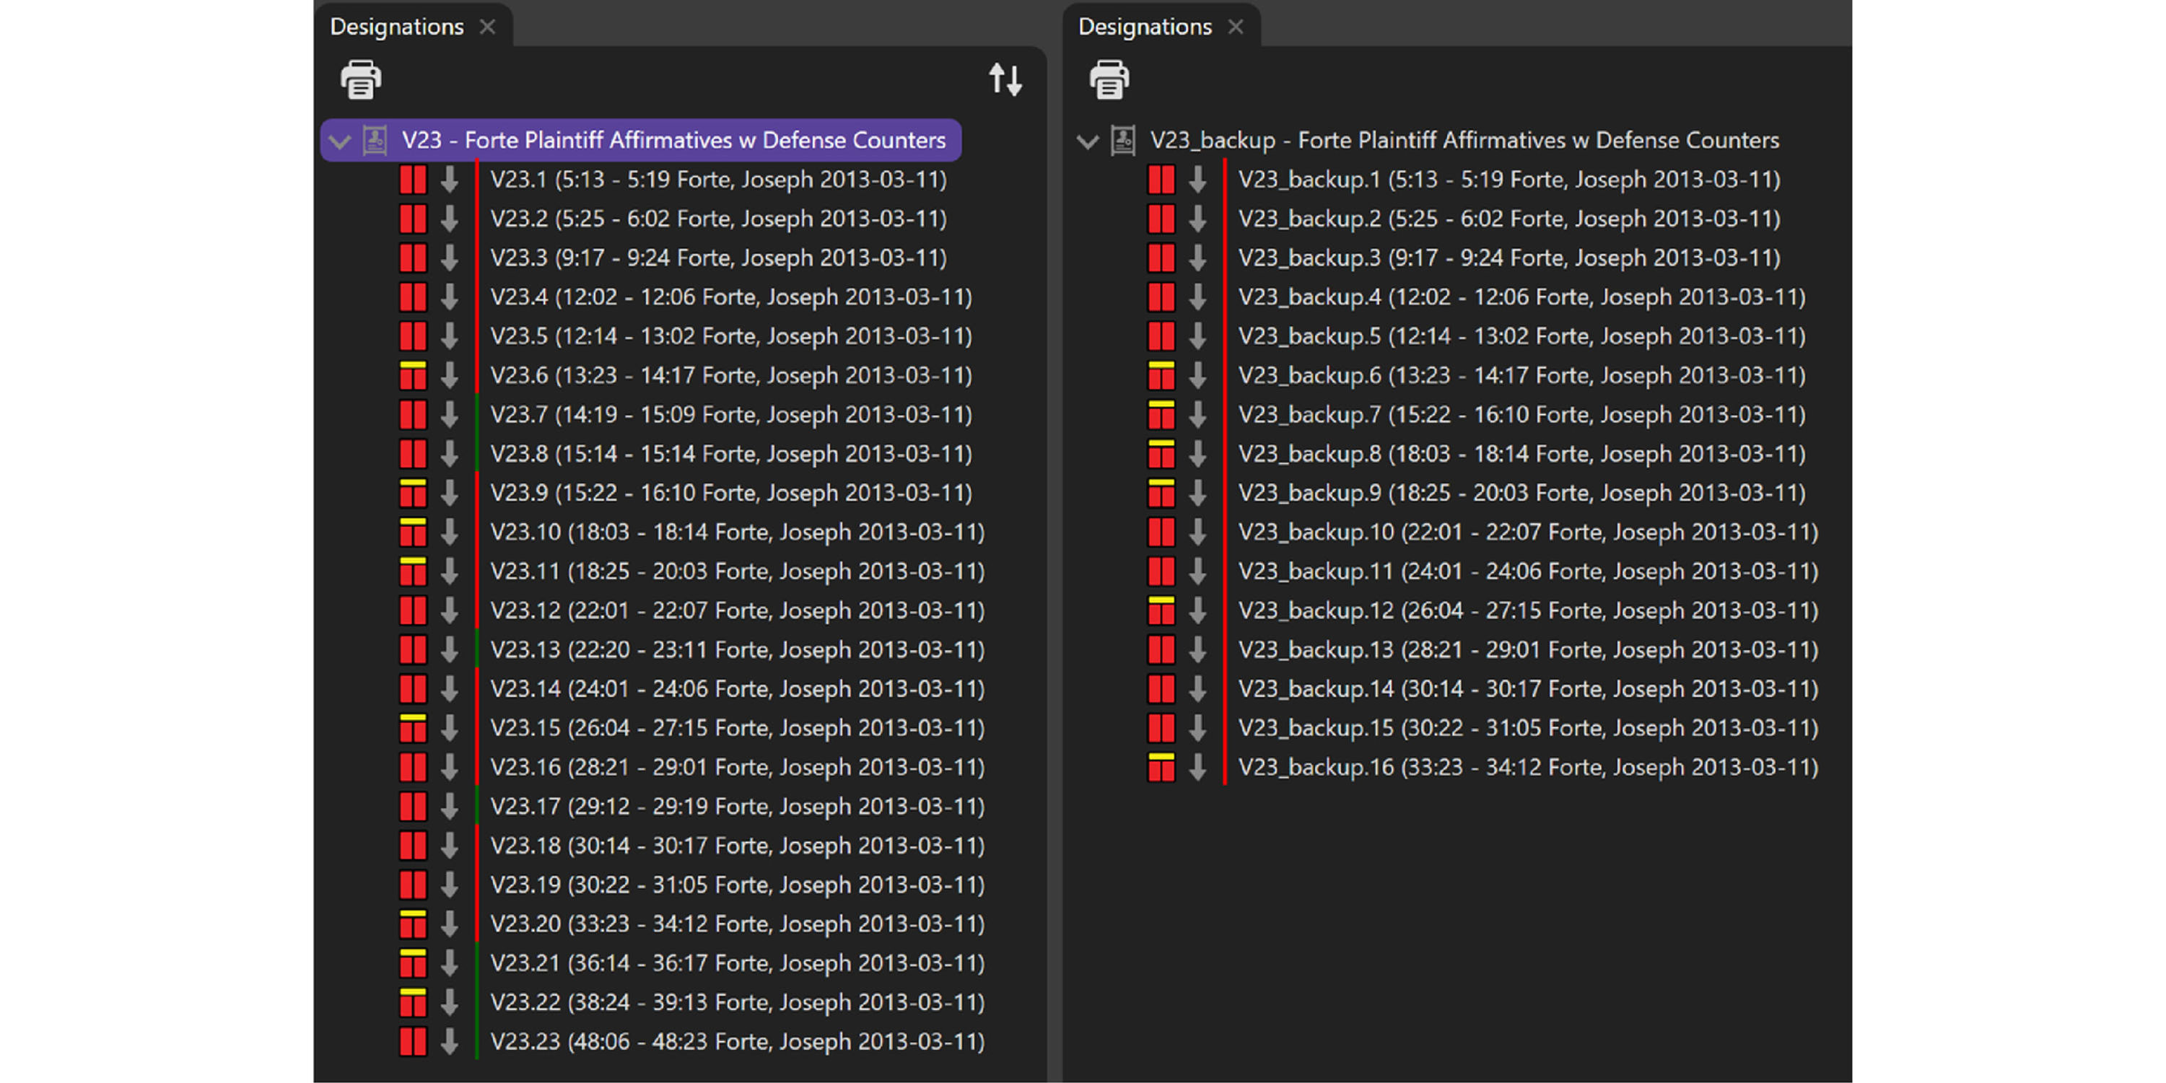2166x1083 pixels.
Task: Close the left Designations tab
Action: pyautogui.click(x=488, y=27)
